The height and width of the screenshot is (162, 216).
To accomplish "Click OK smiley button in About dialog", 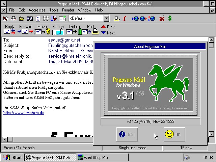I will [x=174, y=134].
